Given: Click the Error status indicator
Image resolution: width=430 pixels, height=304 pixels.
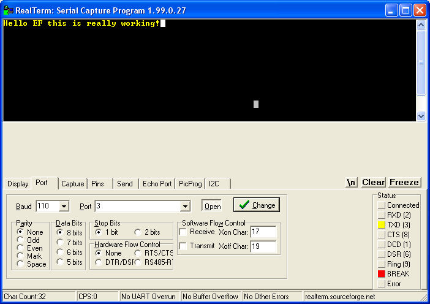Looking at the screenshot, I should [x=381, y=284].
